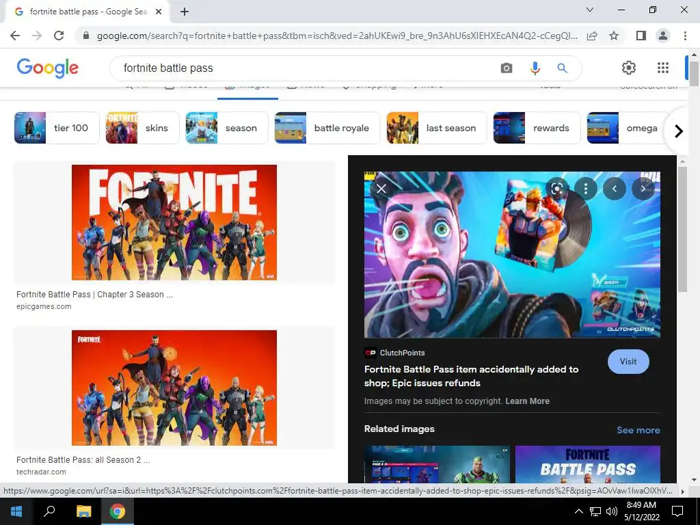The image size is (700, 525).
Task: Click the page vertical scrollbar thumb
Action: [x=694, y=74]
